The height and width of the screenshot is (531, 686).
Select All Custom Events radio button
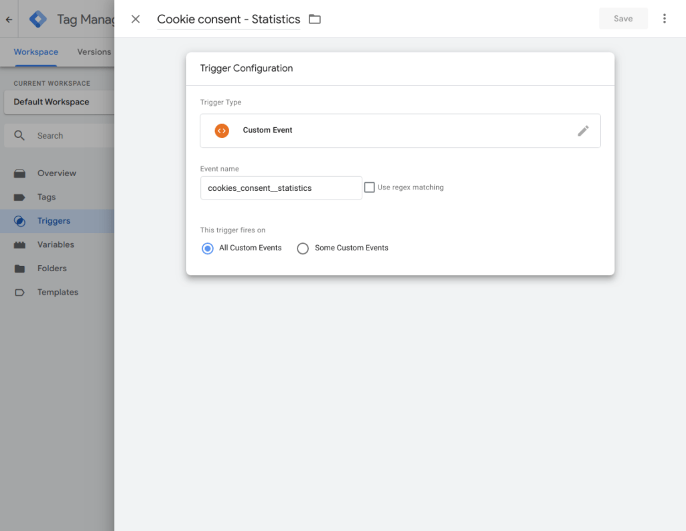(x=207, y=248)
